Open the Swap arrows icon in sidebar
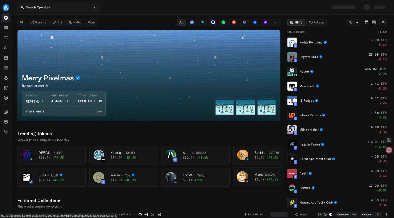The width and height of the screenshot is (394, 218). [6, 48]
